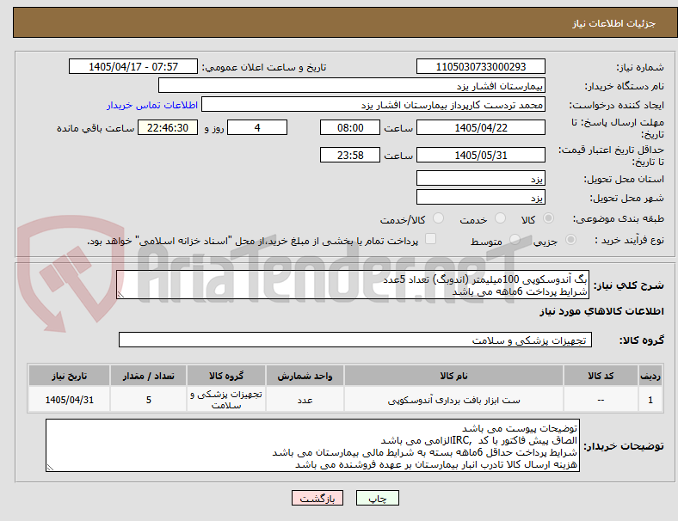Click the نام کالا column header

click(x=453, y=376)
